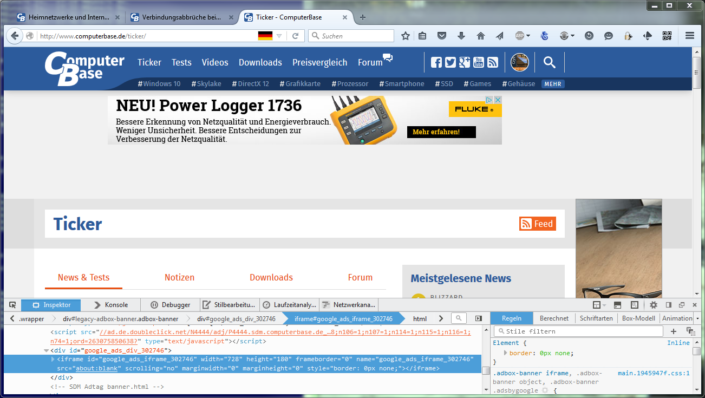Viewport: 705px width, 398px height.
Task: Click the user avatar in site header
Action: pyautogui.click(x=520, y=62)
